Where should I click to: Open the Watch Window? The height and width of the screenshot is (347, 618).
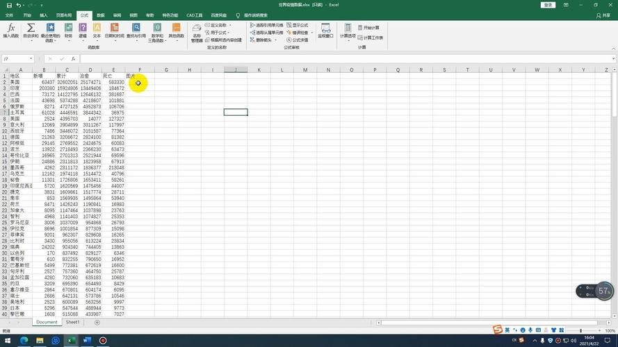point(325,31)
